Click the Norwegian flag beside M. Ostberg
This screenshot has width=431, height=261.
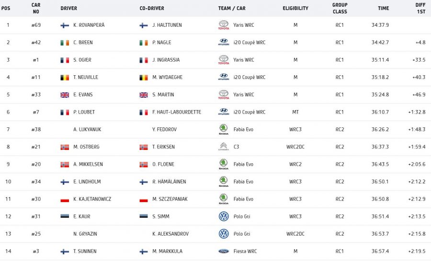click(x=65, y=147)
